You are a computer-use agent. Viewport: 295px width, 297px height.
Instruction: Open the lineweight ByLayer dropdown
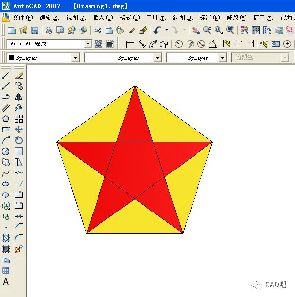point(222,58)
